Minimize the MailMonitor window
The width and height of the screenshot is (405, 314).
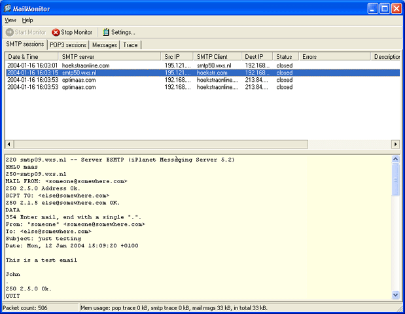[x=372, y=9]
